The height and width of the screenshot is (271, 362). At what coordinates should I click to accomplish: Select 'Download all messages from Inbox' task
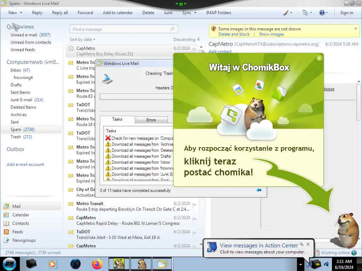point(139,162)
